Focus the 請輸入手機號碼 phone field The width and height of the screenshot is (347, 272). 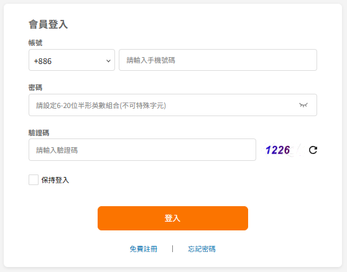218,60
